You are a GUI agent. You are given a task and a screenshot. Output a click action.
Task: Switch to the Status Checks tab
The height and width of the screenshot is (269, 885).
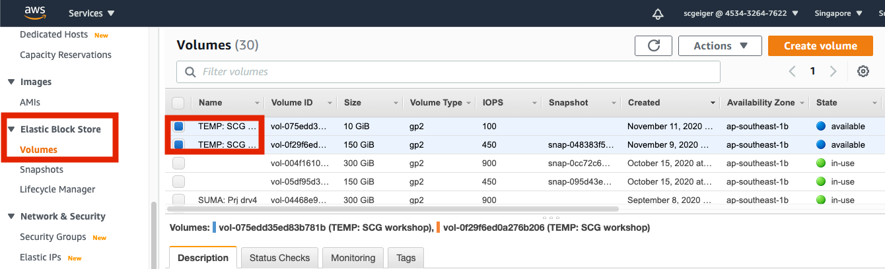point(279,258)
